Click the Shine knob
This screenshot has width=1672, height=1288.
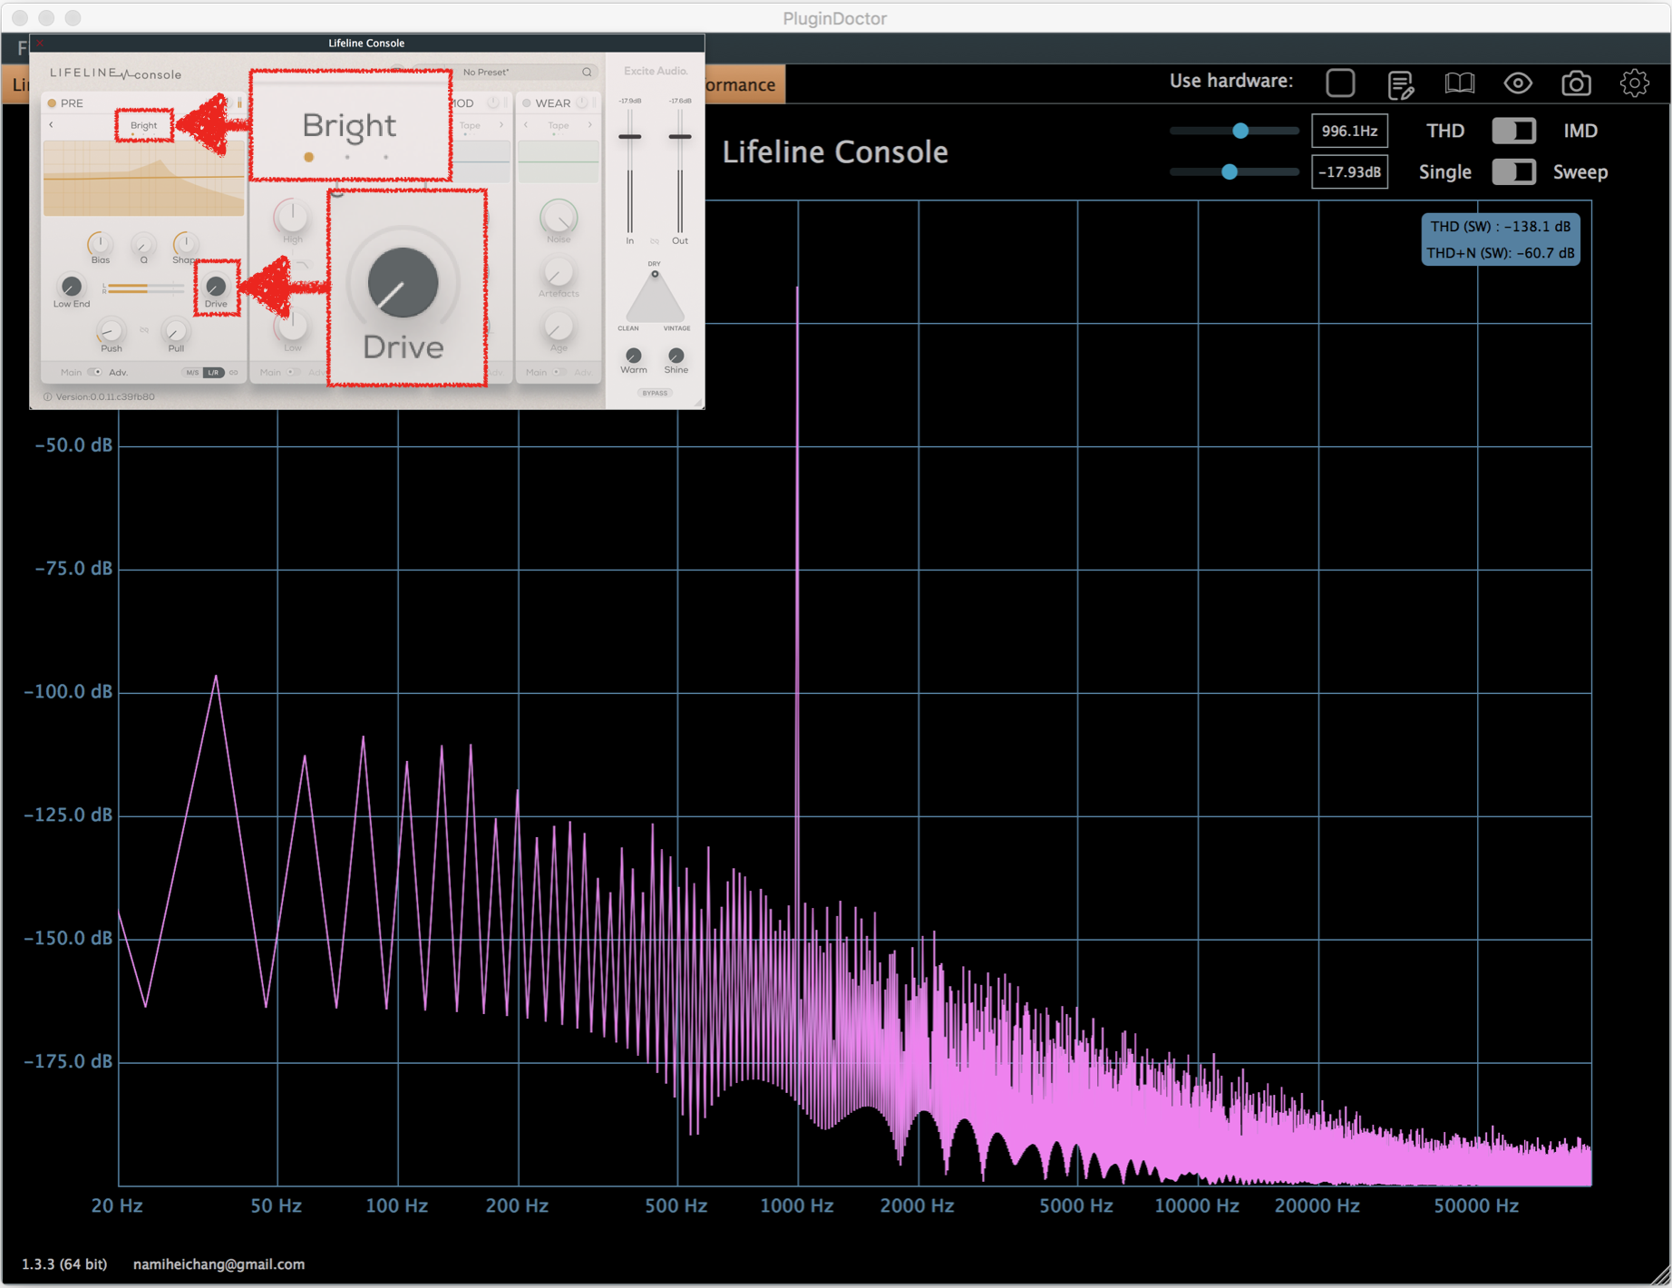pyautogui.click(x=676, y=355)
